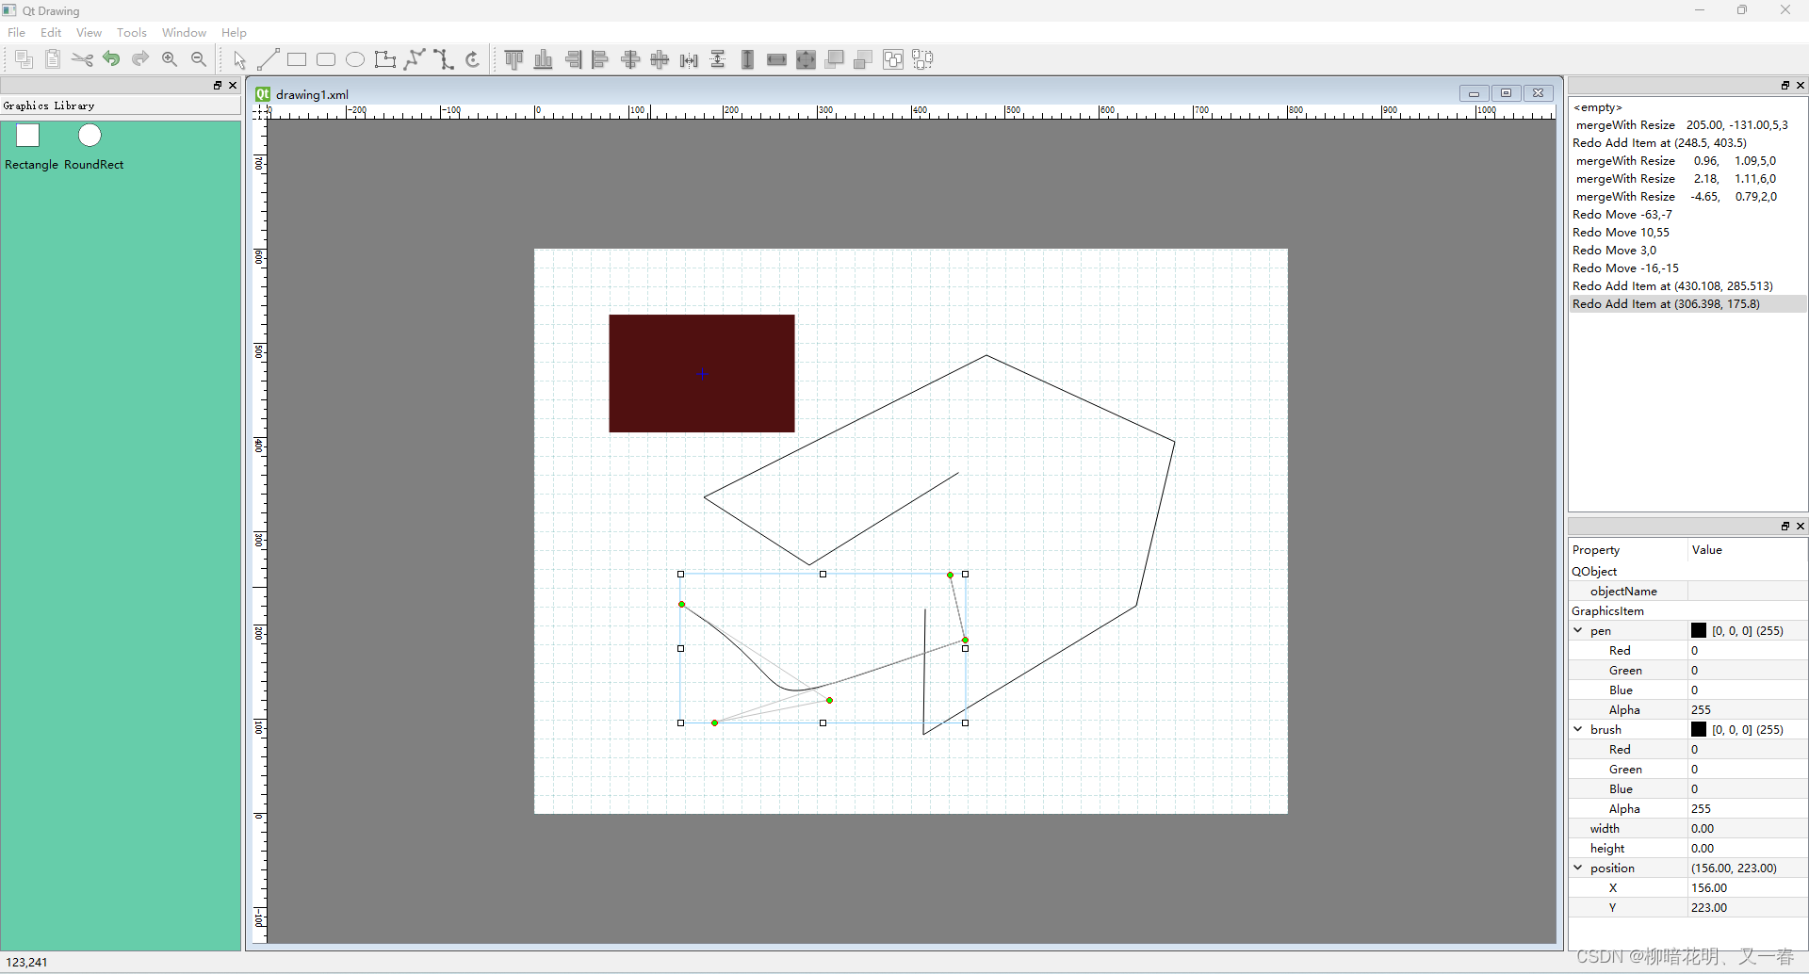Open the Help menu
Image resolution: width=1809 pixels, height=974 pixels.
tap(234, 32)
